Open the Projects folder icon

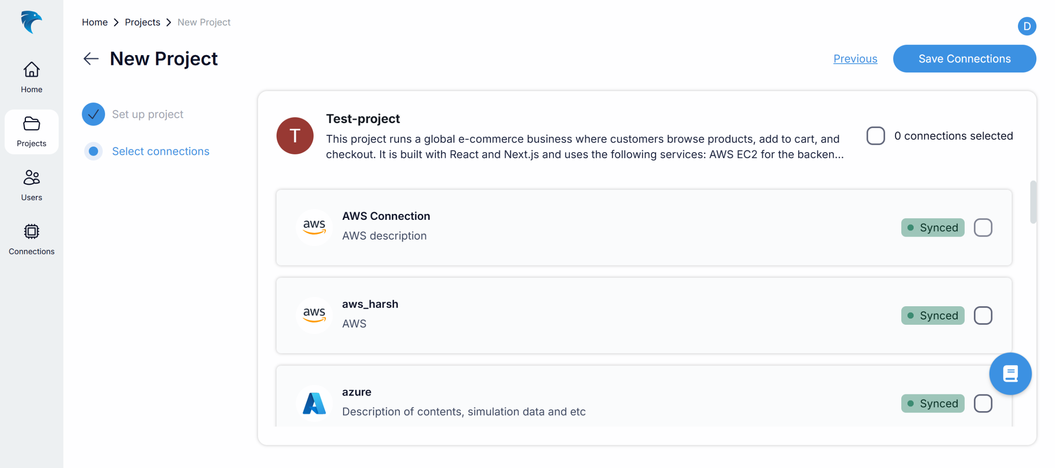coord(31,123)
